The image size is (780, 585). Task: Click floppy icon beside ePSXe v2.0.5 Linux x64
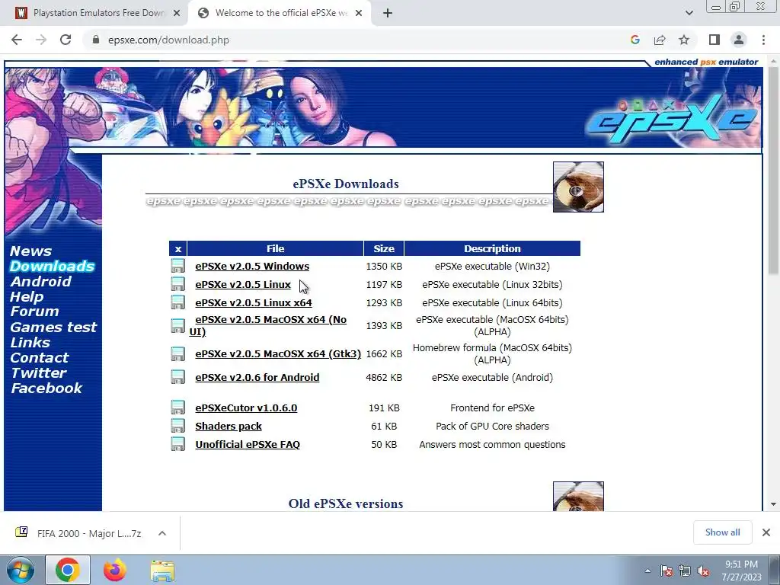(177, 302)
